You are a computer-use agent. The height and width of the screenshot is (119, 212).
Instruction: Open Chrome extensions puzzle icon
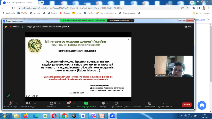pyautogui.click(x=194, y=8)
